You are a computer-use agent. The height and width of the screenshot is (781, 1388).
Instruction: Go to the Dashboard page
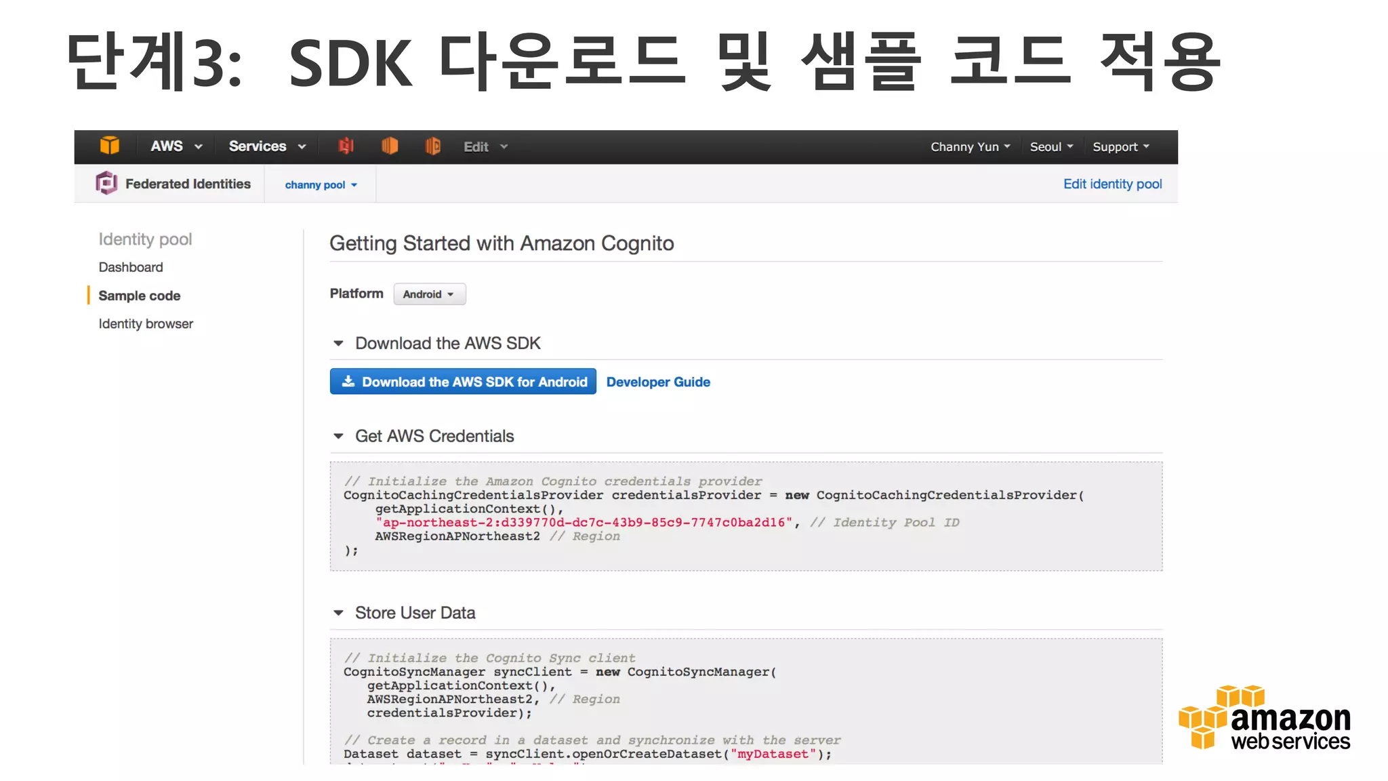pyautogui.click(x=131, y=267)
